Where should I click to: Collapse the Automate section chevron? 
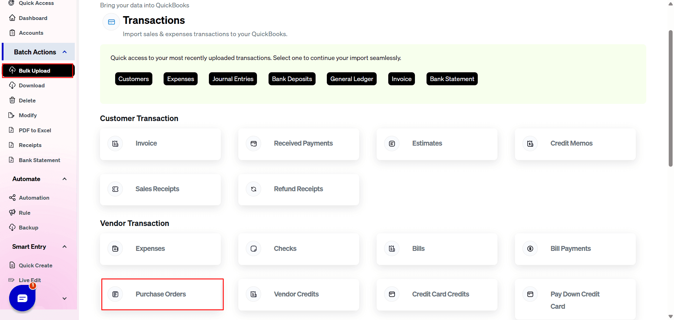[65, 179]
